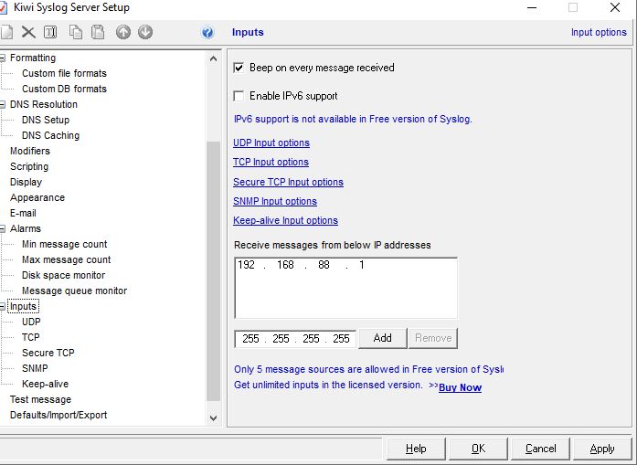Click the New item toolbar icon
This screenshot has height=465, width=637.
6,32
